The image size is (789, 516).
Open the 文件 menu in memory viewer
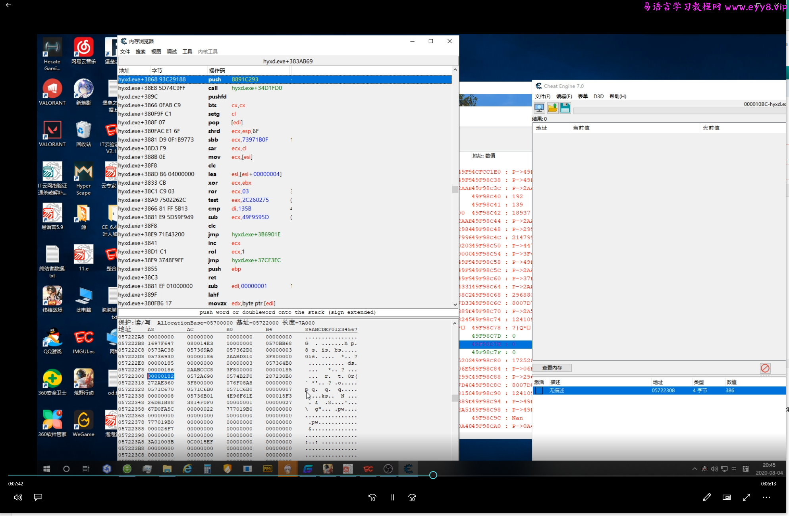click(x=125, y=52)
